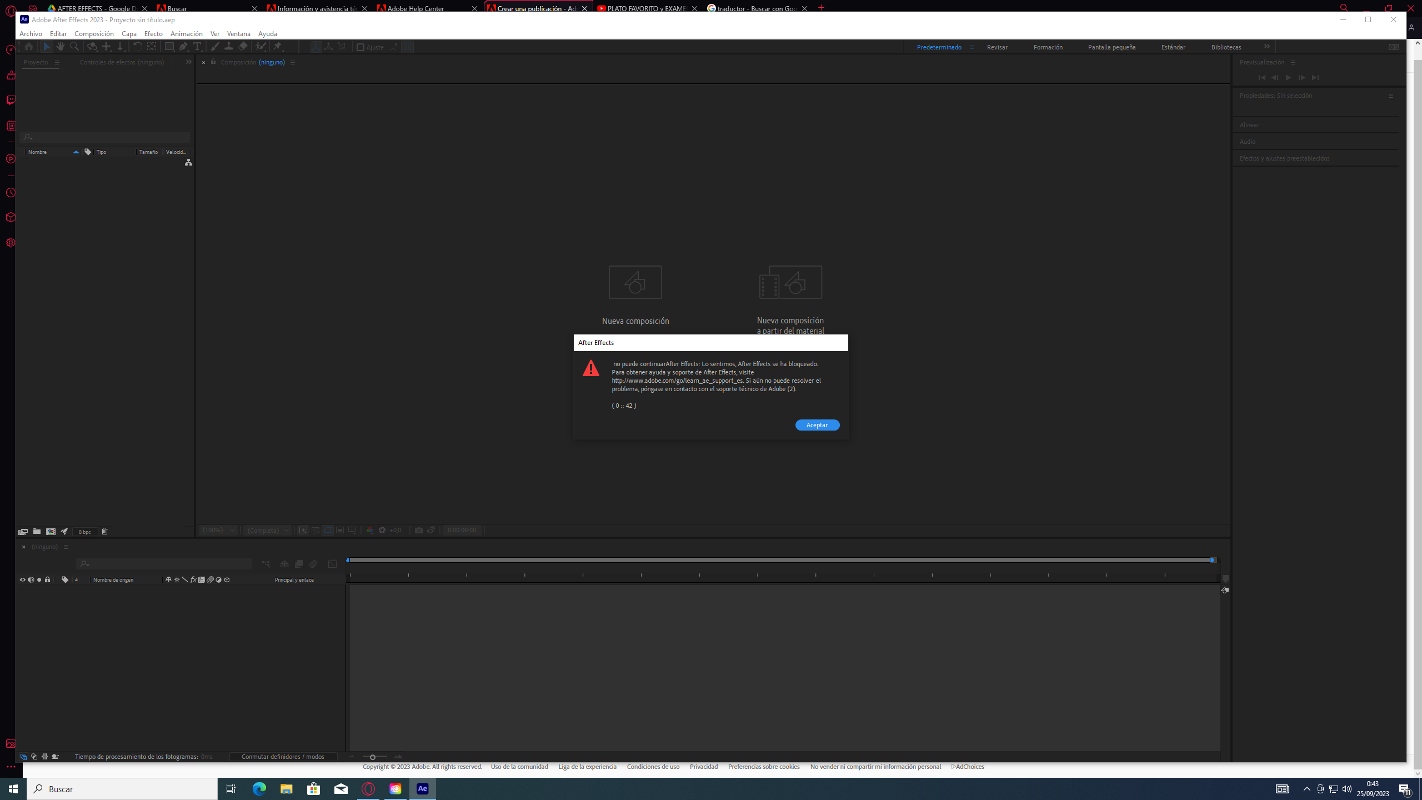Viewport: 1422px width, 800px height.
Task: Open the magnification ratio dropdown showing 100%
Action: point(218,530)
